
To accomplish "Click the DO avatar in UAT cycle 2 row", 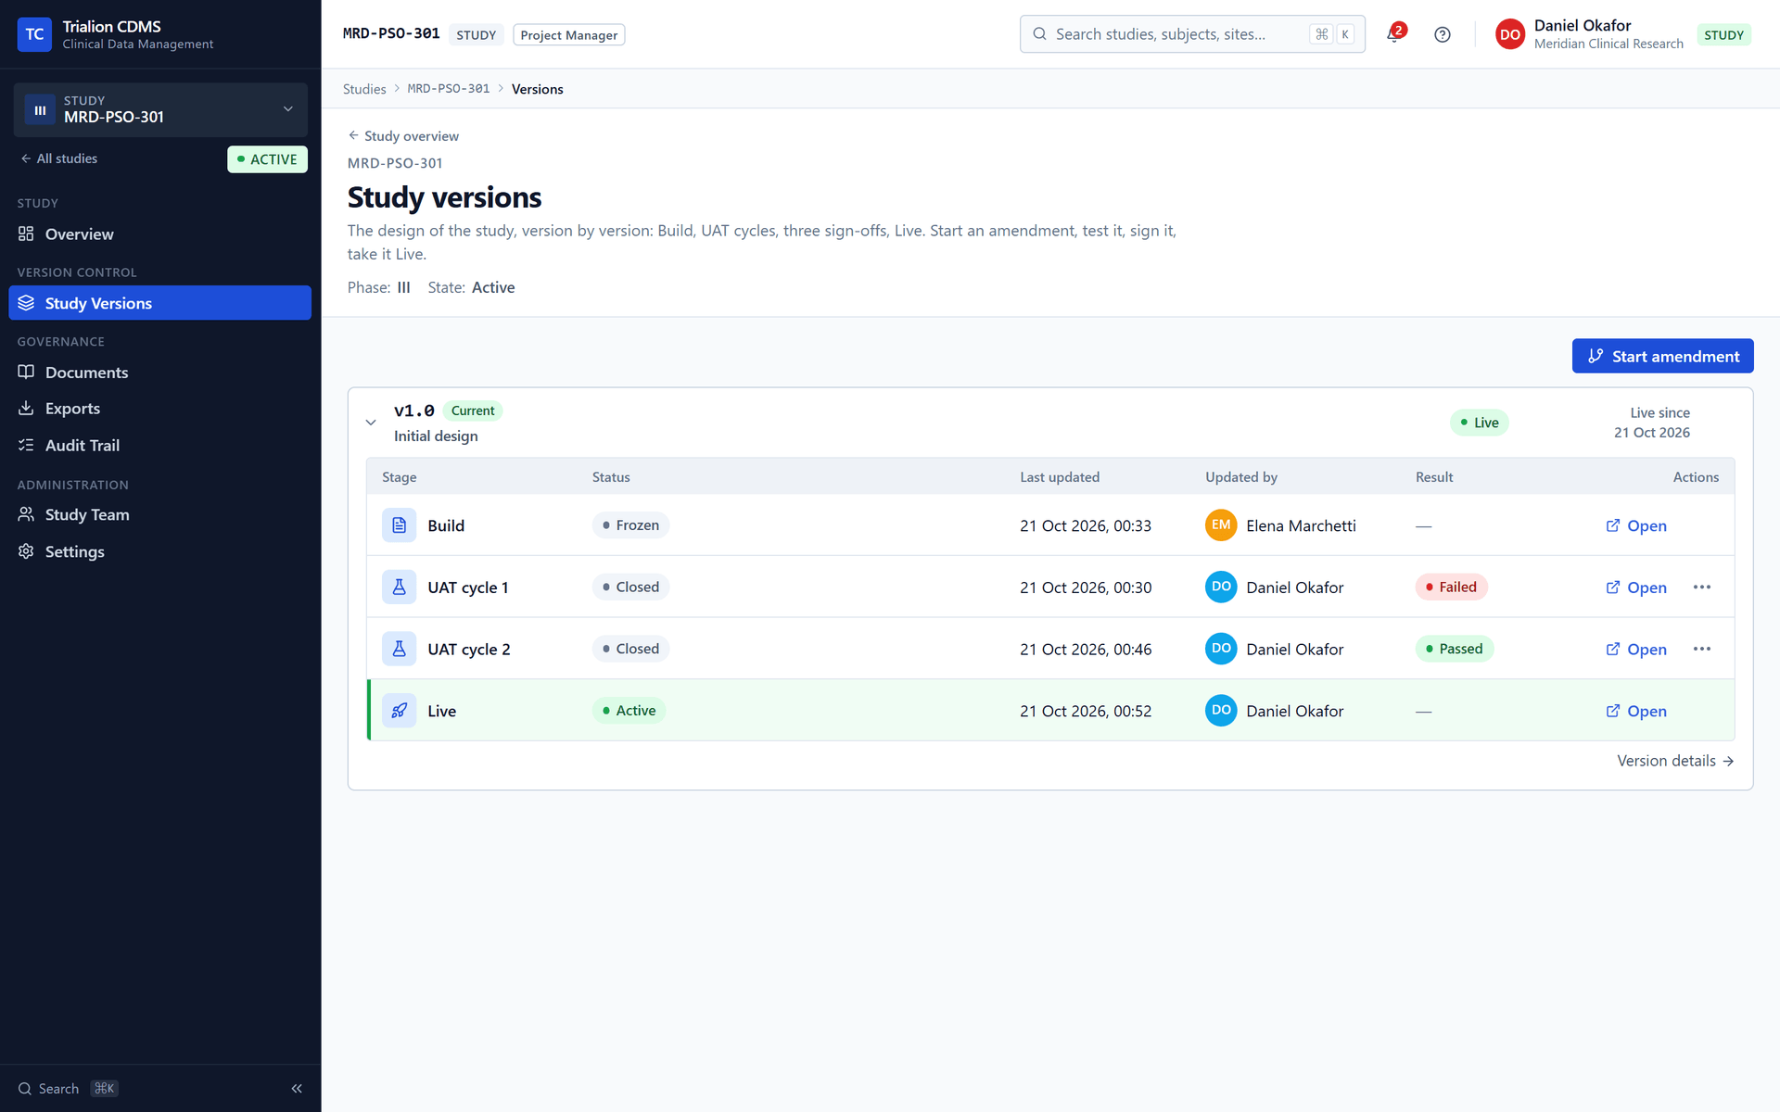I will [x=1221, y=650].
